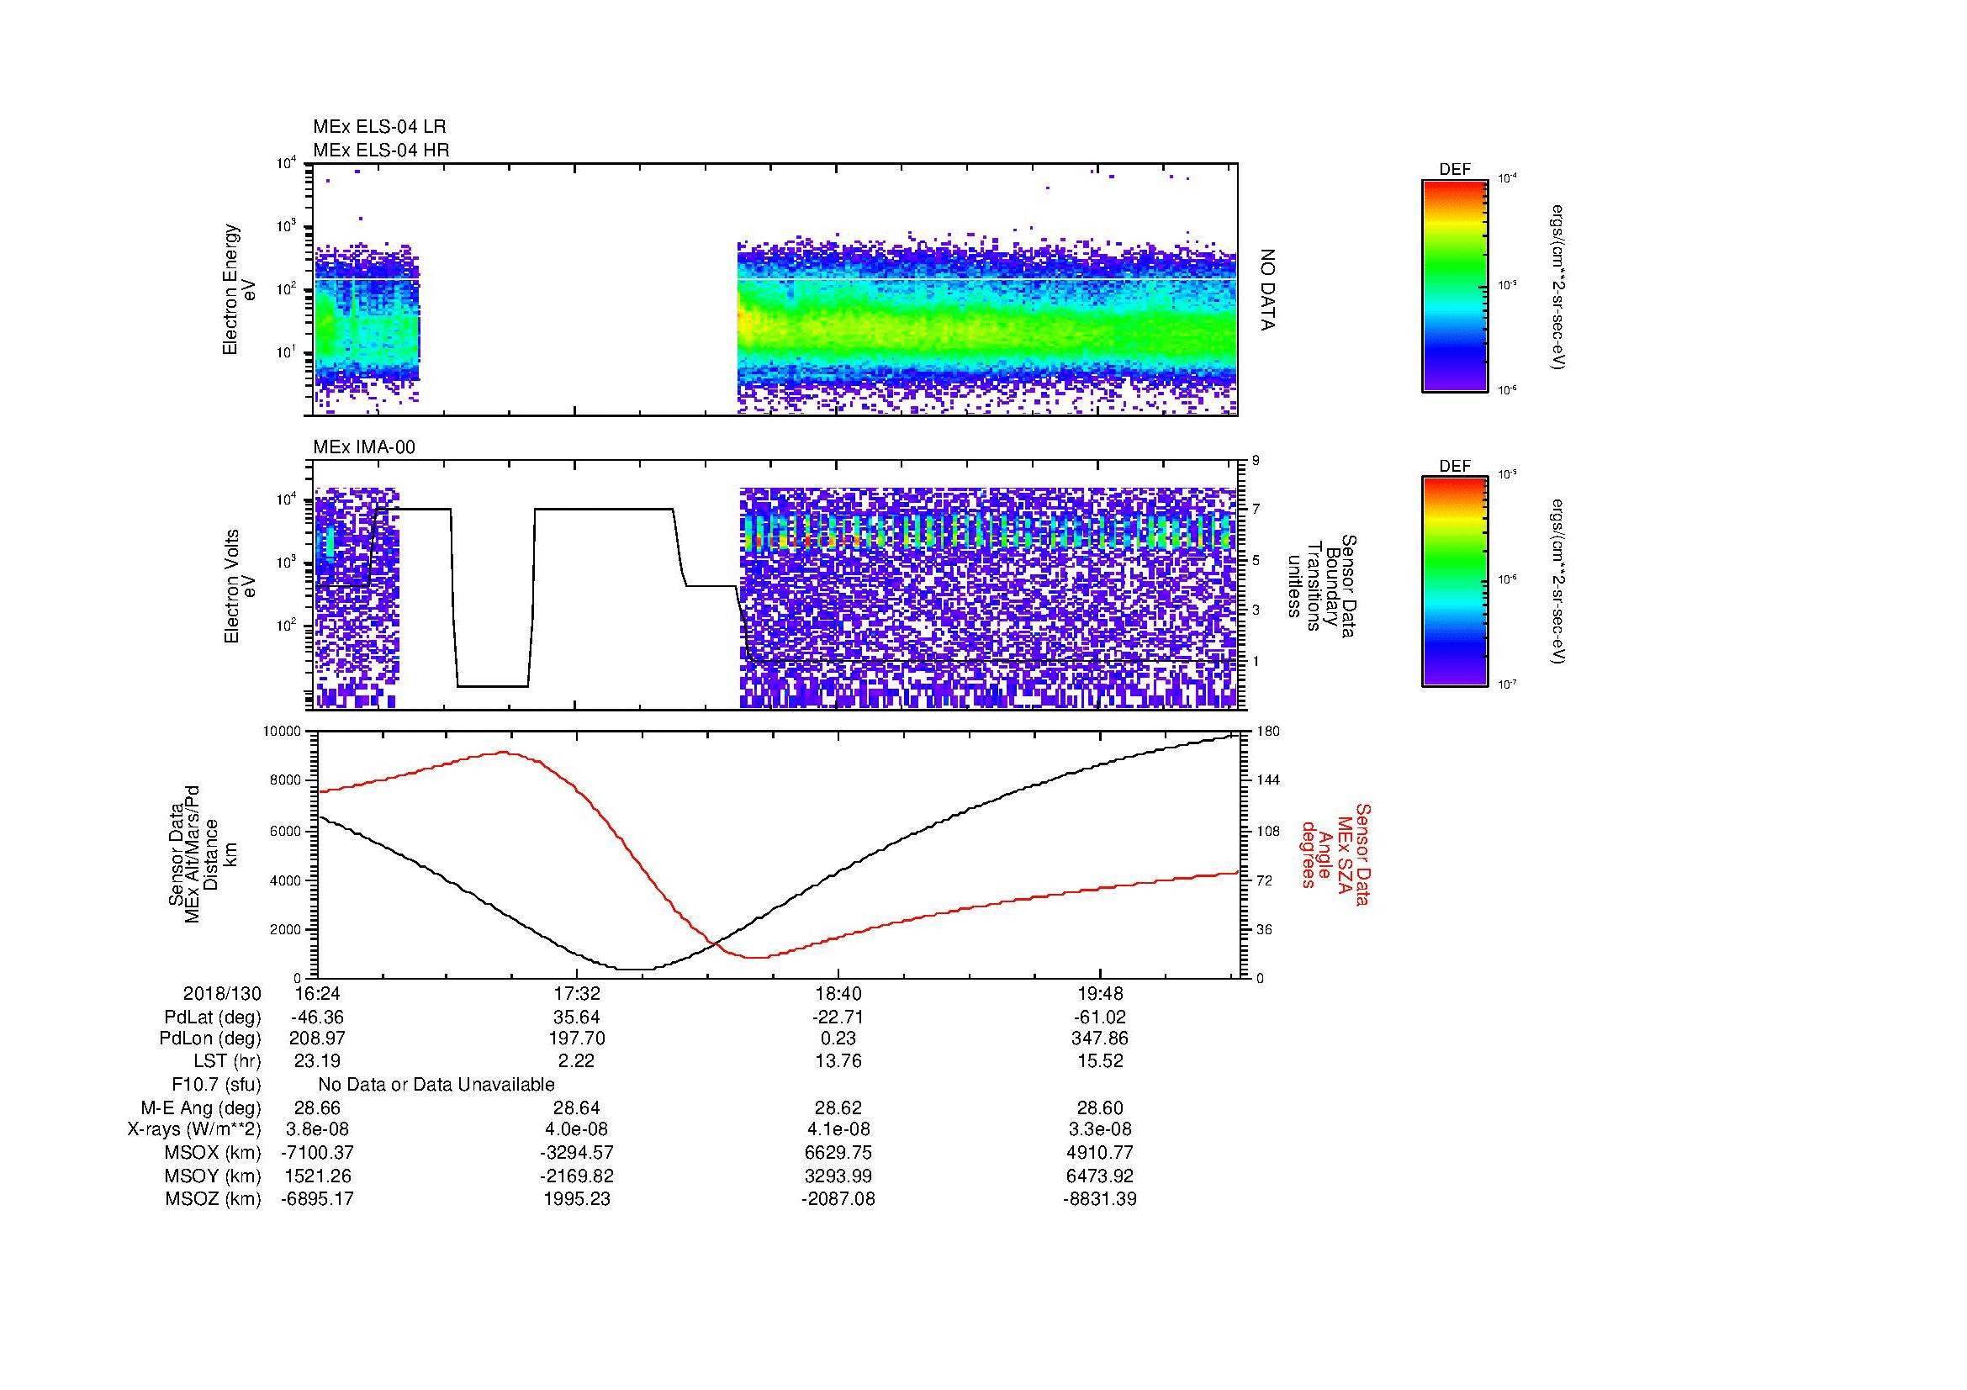Click PdLon value '347.86'

point(1100,1039)
